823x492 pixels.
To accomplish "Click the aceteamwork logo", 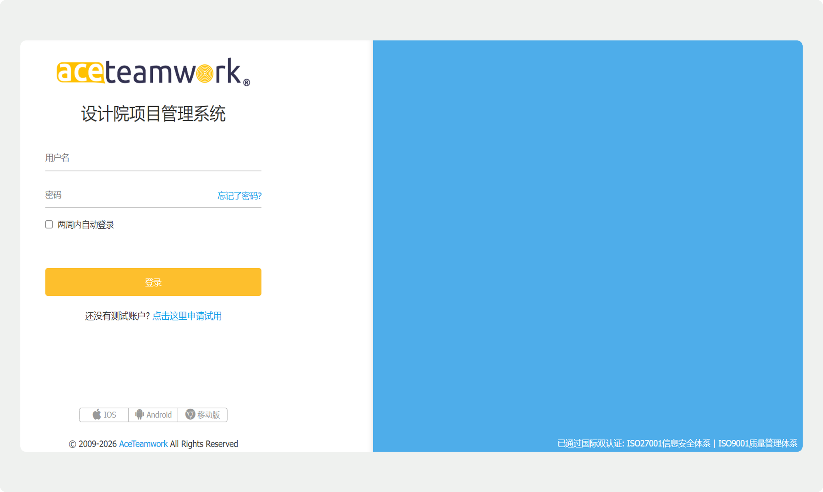I will point(153,72).
